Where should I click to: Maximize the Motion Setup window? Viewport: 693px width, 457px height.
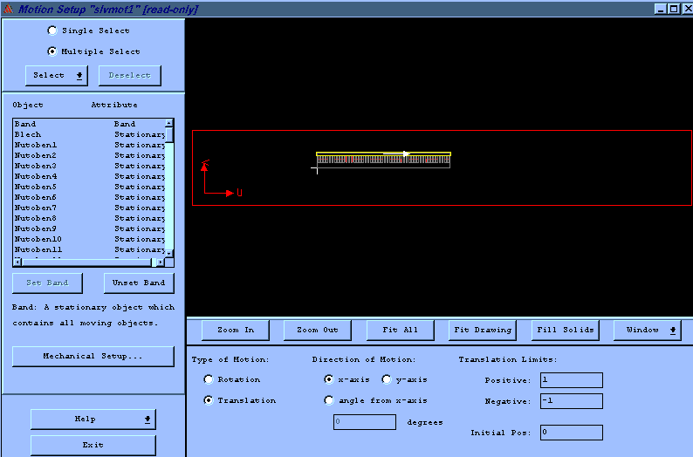pos(673,9)
